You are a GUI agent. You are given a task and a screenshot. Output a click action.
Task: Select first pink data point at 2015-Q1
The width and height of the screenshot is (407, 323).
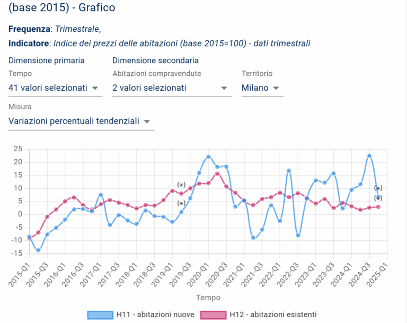[29, 238]
